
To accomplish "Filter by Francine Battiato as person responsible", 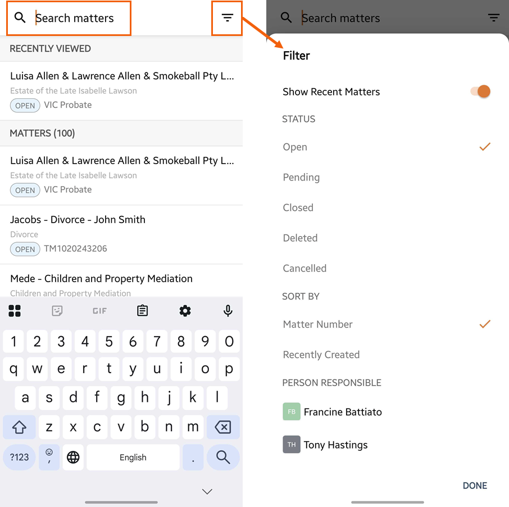I will click(342, 412).
